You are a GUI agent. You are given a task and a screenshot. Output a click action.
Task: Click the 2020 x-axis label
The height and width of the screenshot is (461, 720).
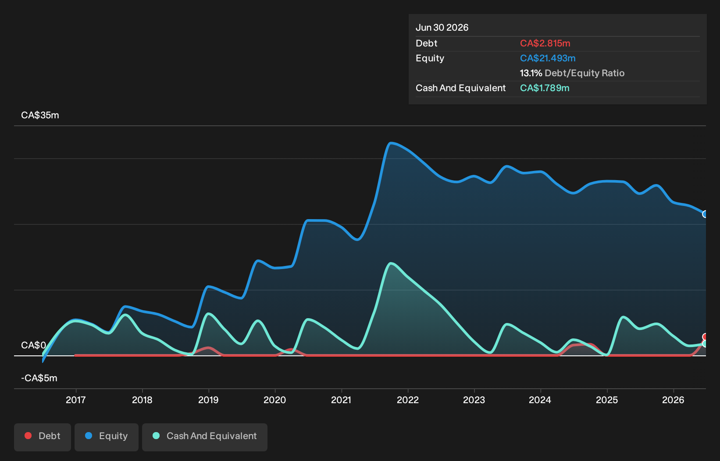[x=275, y=400]
